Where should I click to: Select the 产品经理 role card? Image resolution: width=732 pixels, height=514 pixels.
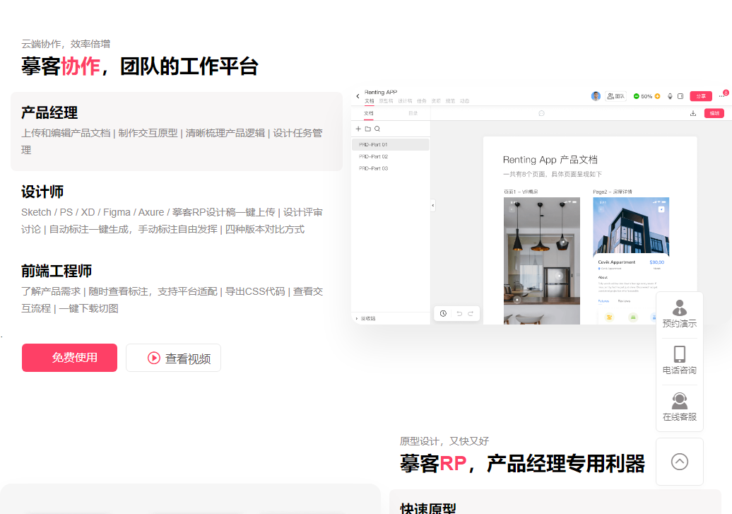[177, 132]
